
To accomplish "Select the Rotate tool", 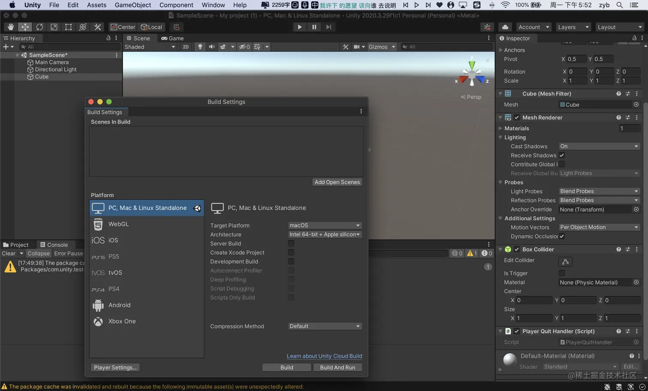I will (39, 27).
